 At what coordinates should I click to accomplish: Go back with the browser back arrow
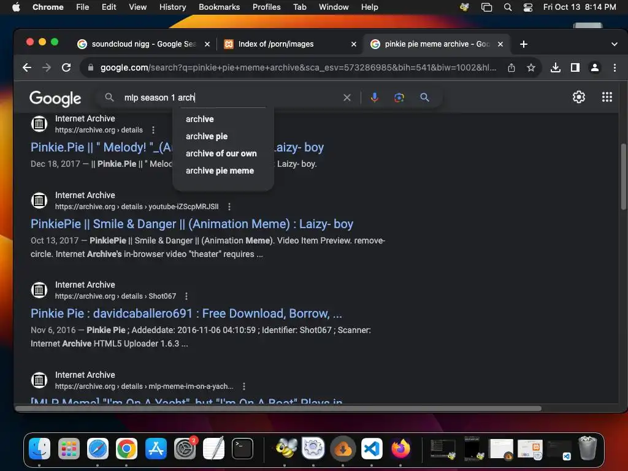(27, 67)
